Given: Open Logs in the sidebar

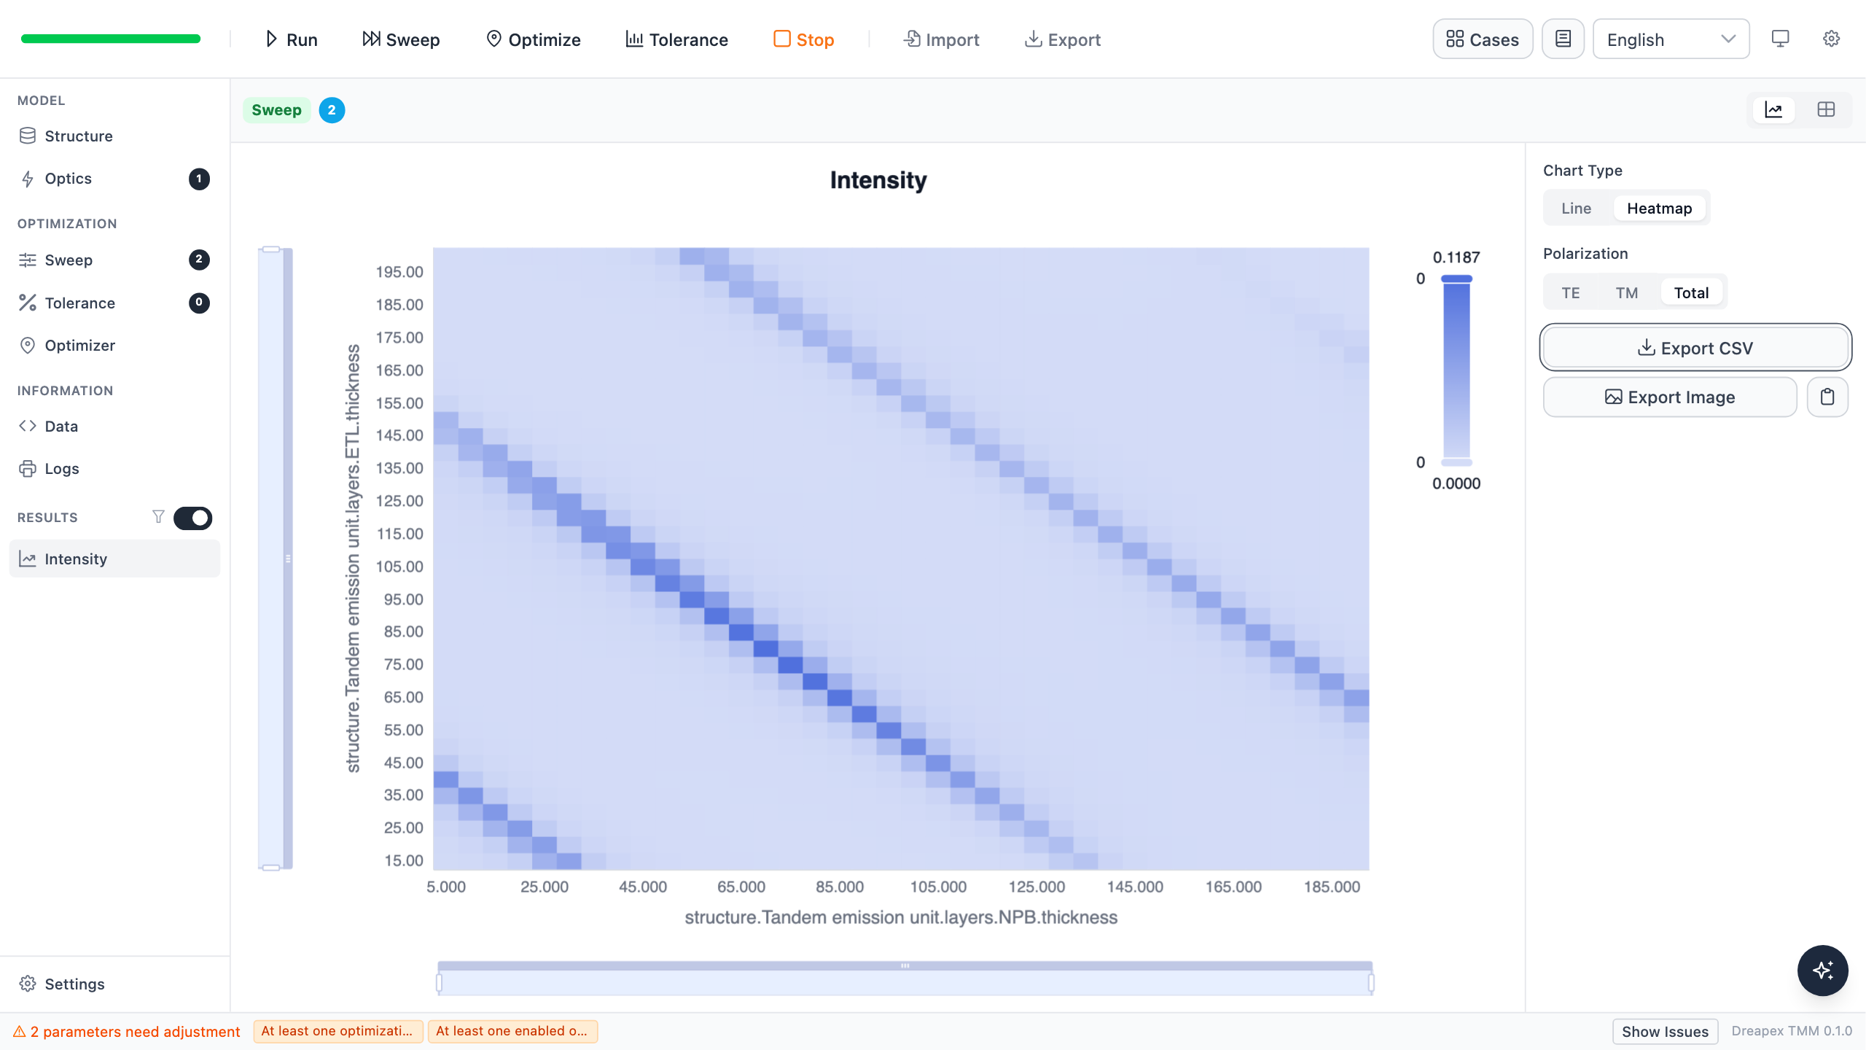Looking at the screenshot, I should pyautogui.click(x=114, y=469).
